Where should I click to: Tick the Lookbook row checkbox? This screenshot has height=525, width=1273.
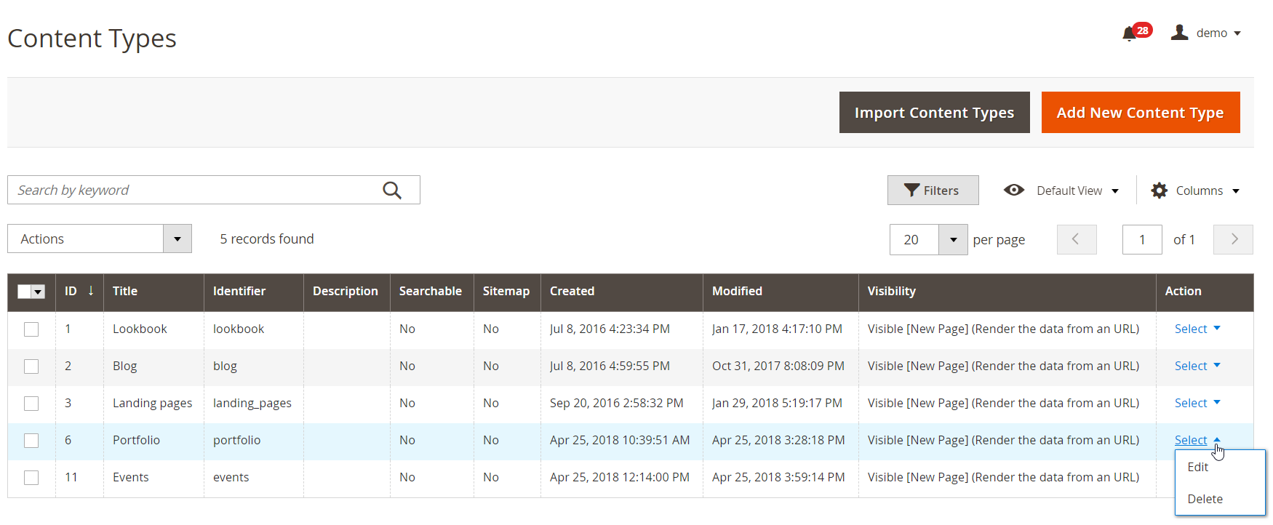coord(31,329)
